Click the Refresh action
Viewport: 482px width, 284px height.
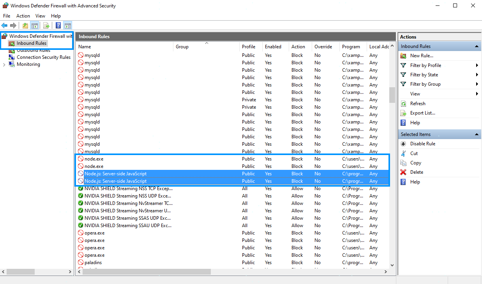[x=418, y=104]
